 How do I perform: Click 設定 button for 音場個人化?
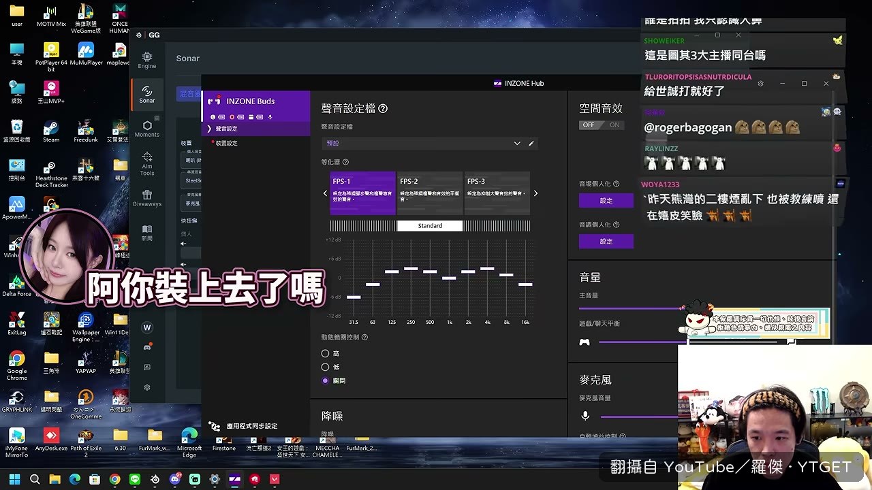click(x=606, y=201)
